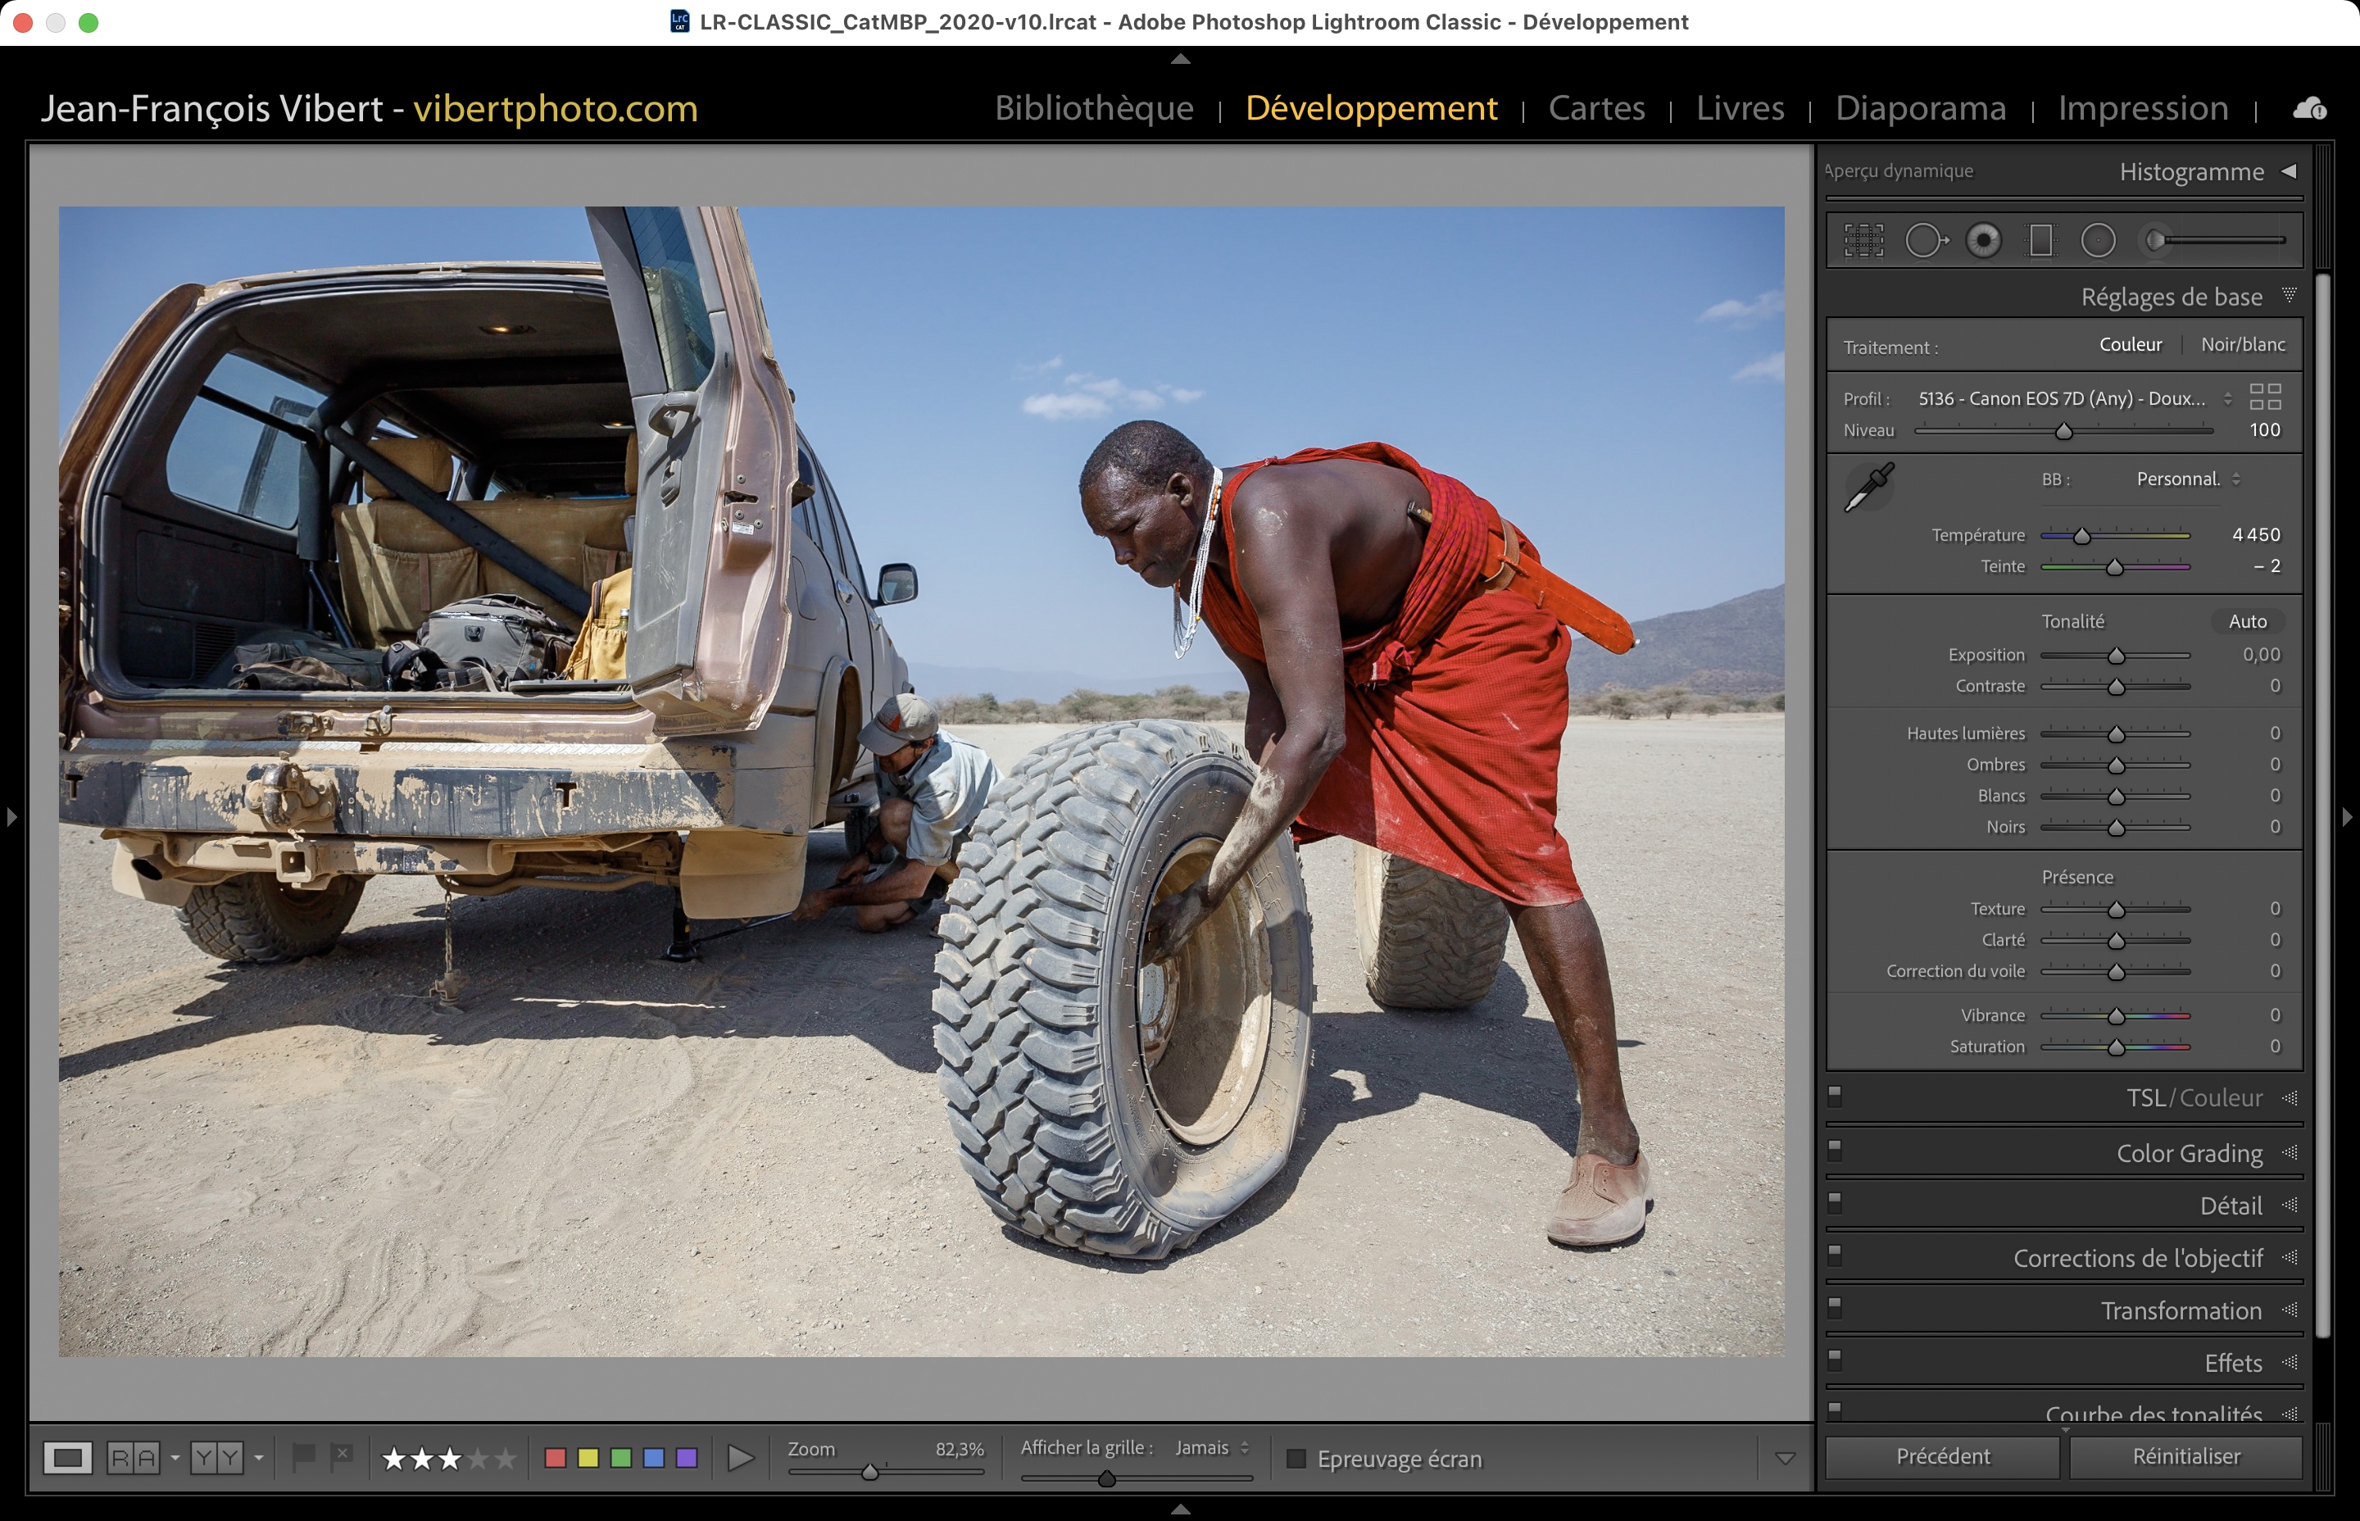Click the cloud sync status icon
This screenshot has width=2360, height=1521.
pos(2308,109)
